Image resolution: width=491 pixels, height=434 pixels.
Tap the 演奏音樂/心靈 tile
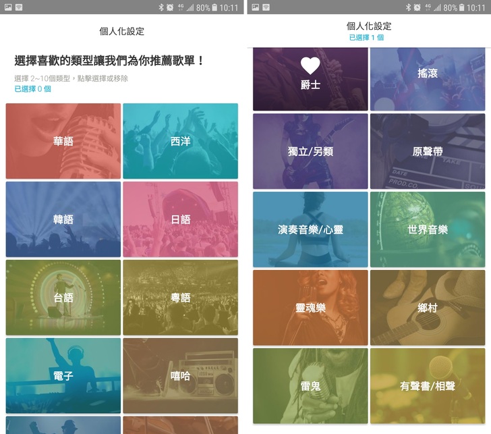pyautogui.click(x=310, y=229)
